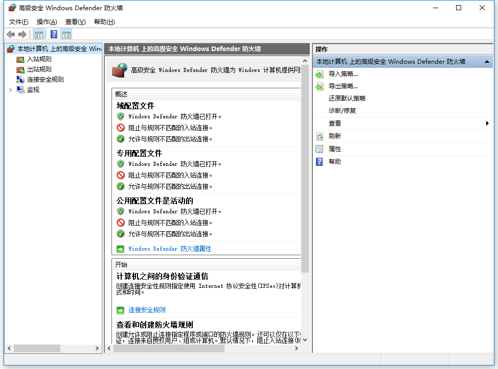Screen dimensions: 498x369
Task: Click the large firewall globe icon in center pane
Action: click(x=120, y=70)
